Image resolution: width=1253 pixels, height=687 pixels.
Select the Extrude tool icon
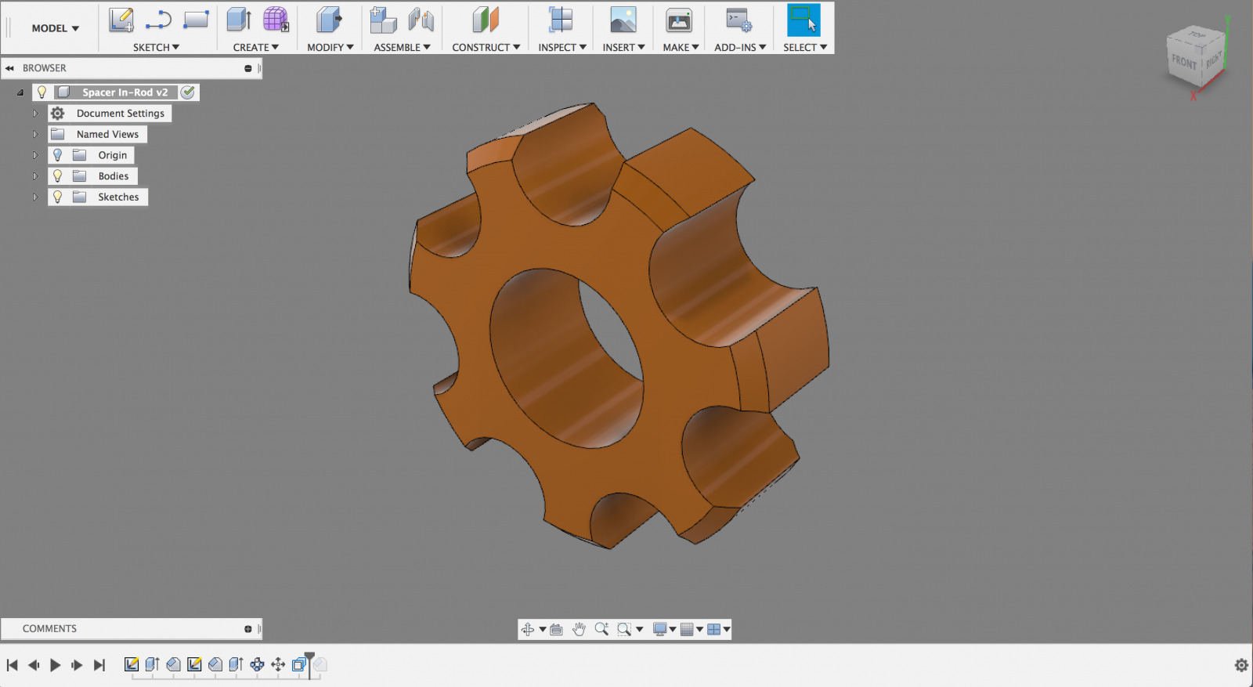pos(239,20)
